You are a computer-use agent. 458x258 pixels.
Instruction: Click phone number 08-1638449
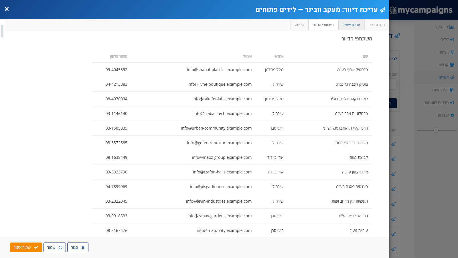117,157
